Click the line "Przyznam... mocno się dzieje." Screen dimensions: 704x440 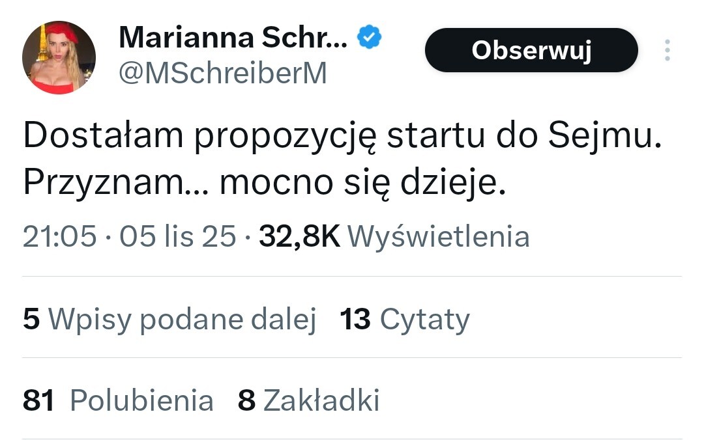(x=264, y=184)
